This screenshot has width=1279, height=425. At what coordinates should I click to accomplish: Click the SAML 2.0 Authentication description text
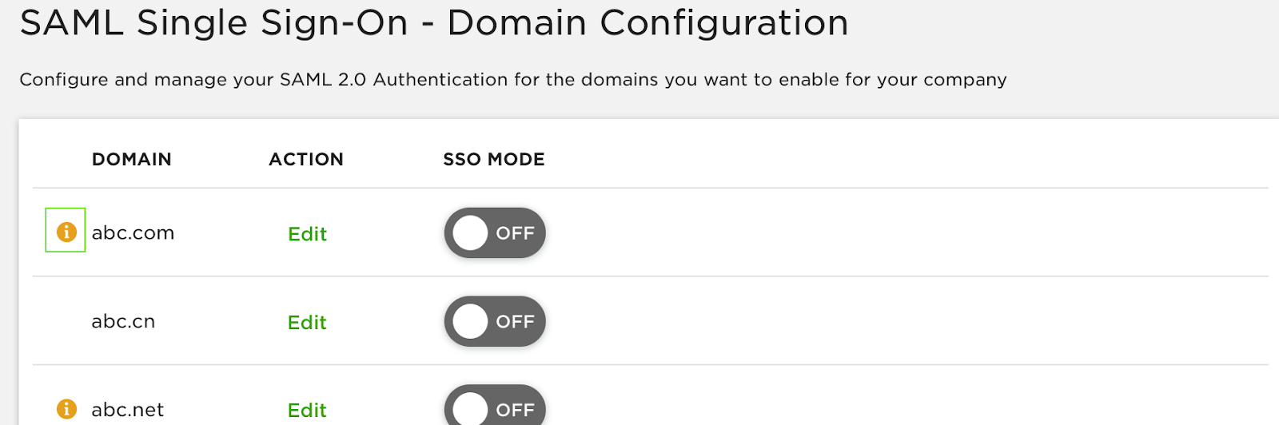pyautogui.click(x=512, y=80)
